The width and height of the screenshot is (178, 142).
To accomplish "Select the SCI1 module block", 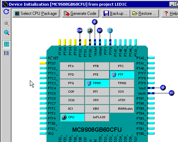I will 122,92.
